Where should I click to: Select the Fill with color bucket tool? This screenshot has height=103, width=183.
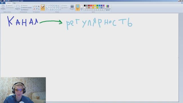36,6
